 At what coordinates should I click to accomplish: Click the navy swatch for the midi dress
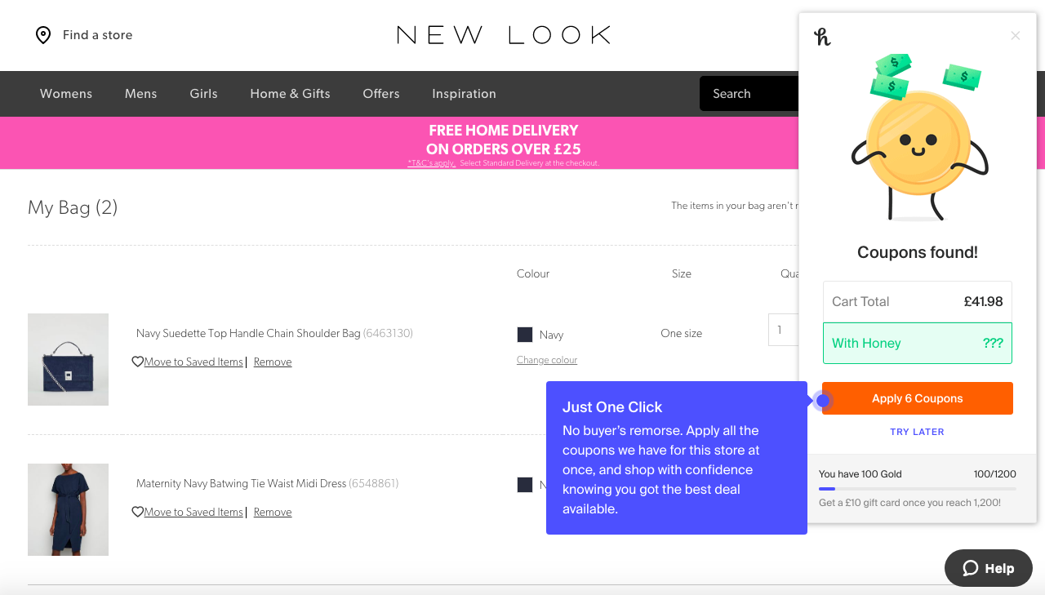pos(525,485)
